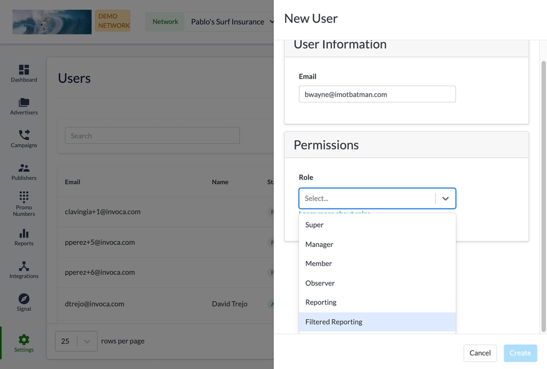Open the Dashboard icon in sidebar

[x=24, y=70]
